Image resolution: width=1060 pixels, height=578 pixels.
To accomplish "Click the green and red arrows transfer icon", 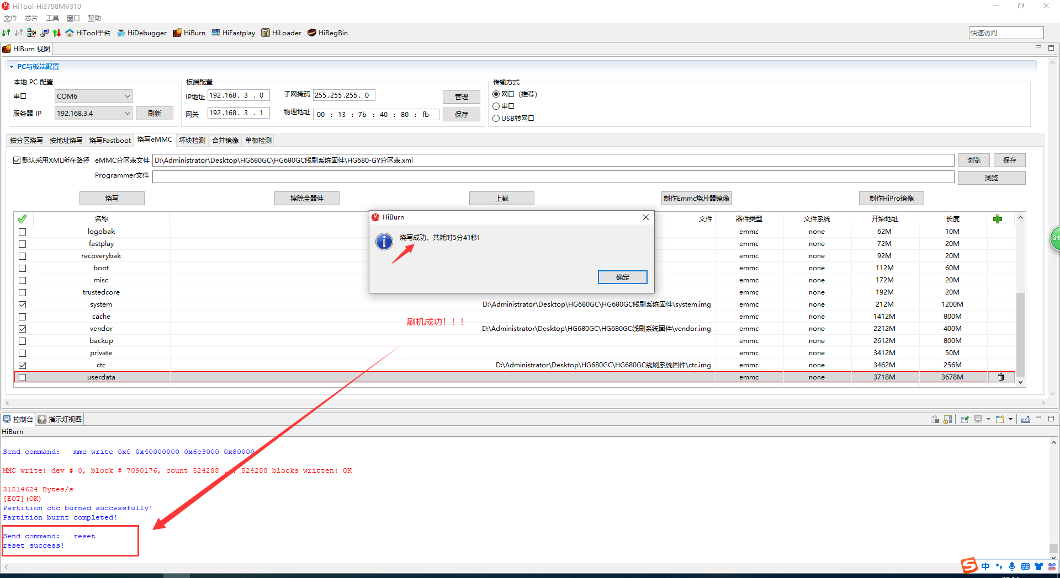I will coord(57,33).
